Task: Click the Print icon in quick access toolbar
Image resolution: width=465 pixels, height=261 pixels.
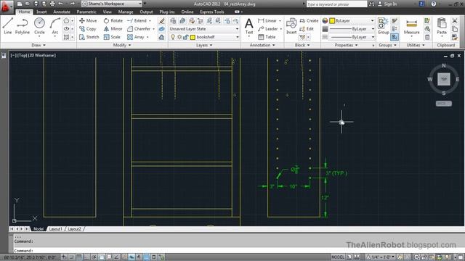Action: click(x=52, y=4)
